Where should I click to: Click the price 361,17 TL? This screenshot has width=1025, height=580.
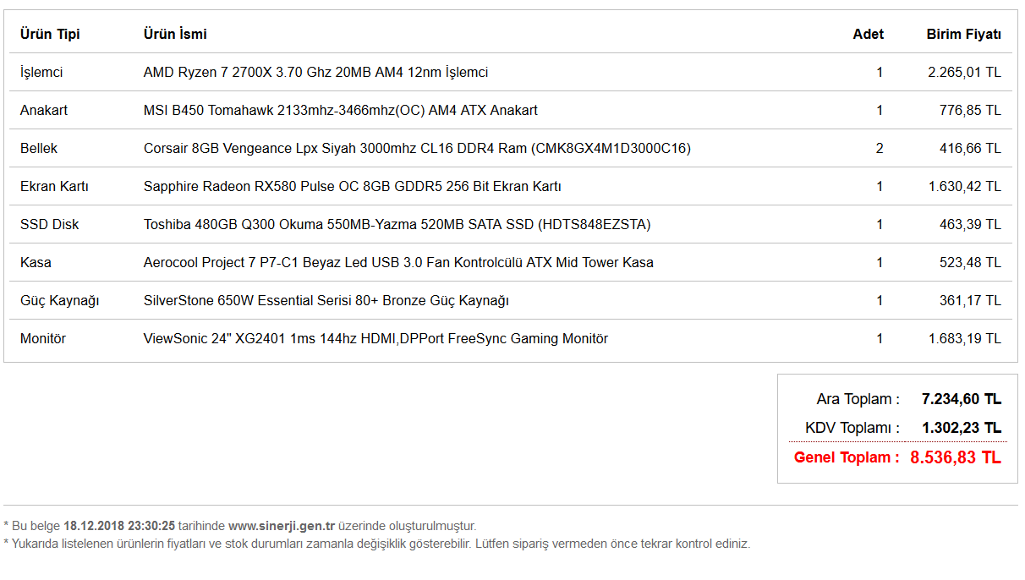970,301
